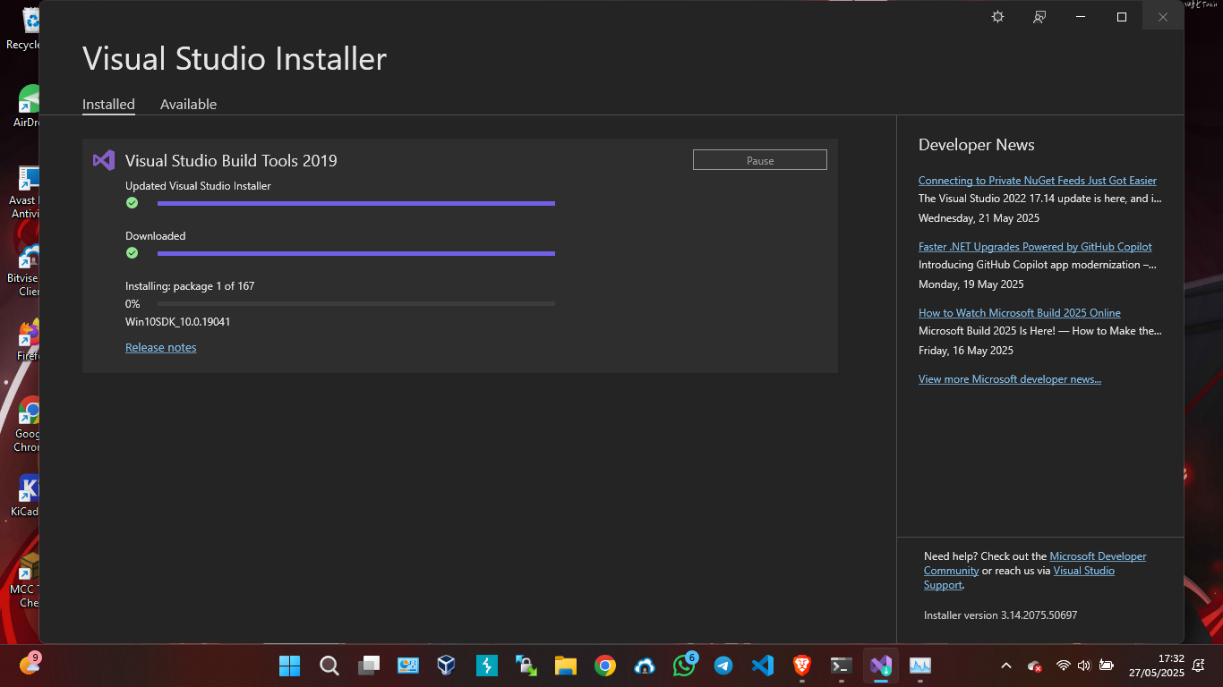The width and height of the screenshot is (1223, 687).
Task: Click the Win10SDK_10.0.19041 package name
Action: [177, 322]
